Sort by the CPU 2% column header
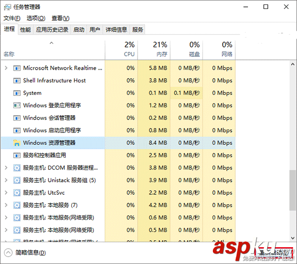Viewport: 297px width, 264px height. coord(121,50)
